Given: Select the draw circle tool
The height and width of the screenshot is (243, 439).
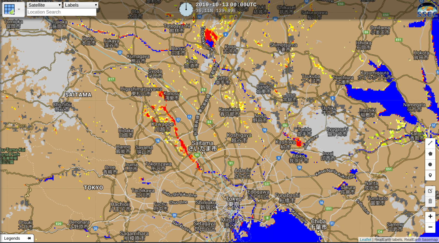Looking at the screenshot, I should (430, 165).
